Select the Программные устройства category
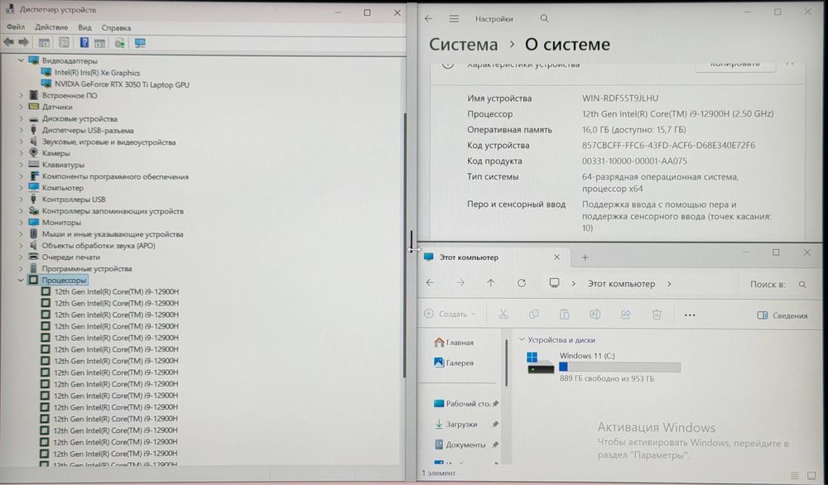The height and width of the screenshot is (485, 828). [87, 269]
